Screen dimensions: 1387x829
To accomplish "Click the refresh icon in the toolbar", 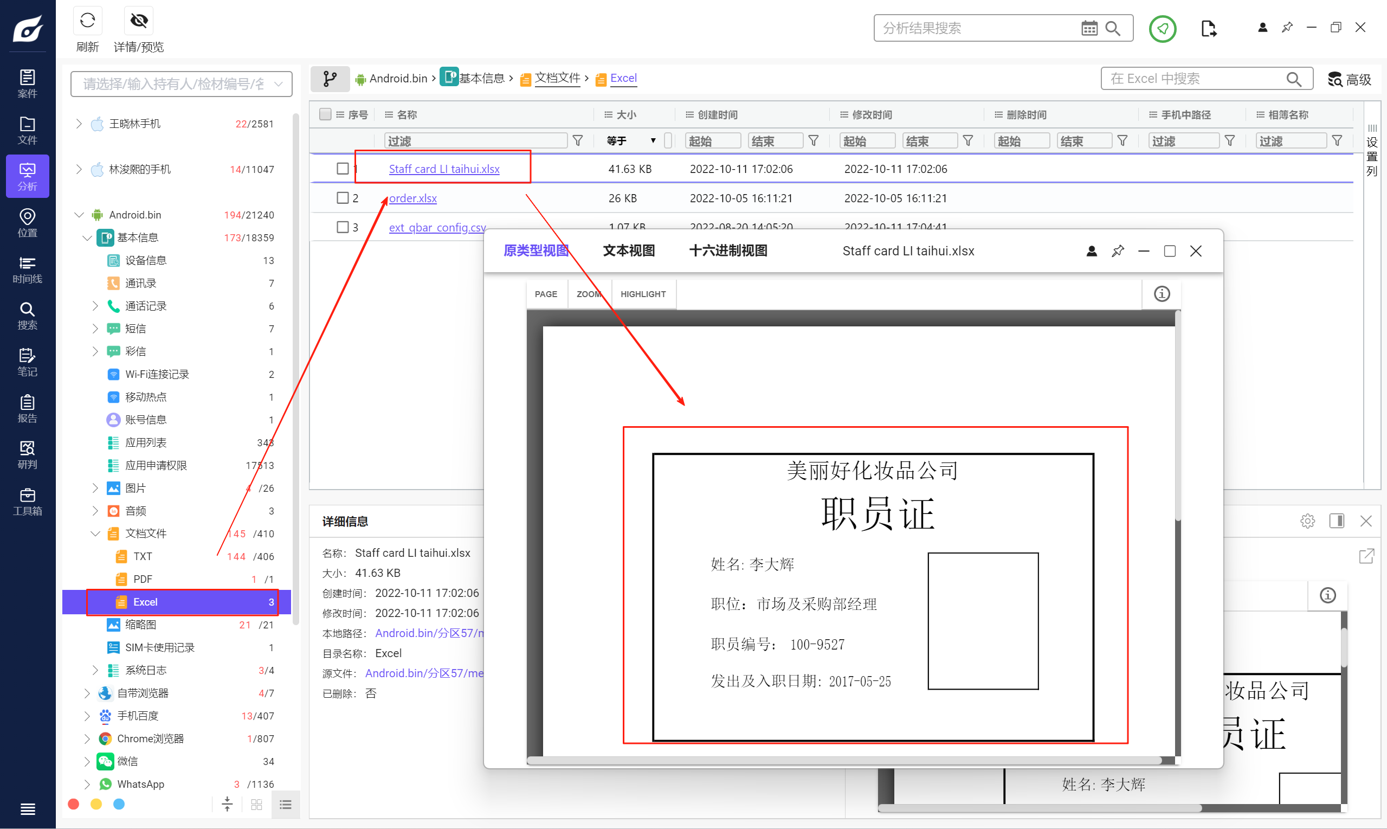I will point(87,21).
